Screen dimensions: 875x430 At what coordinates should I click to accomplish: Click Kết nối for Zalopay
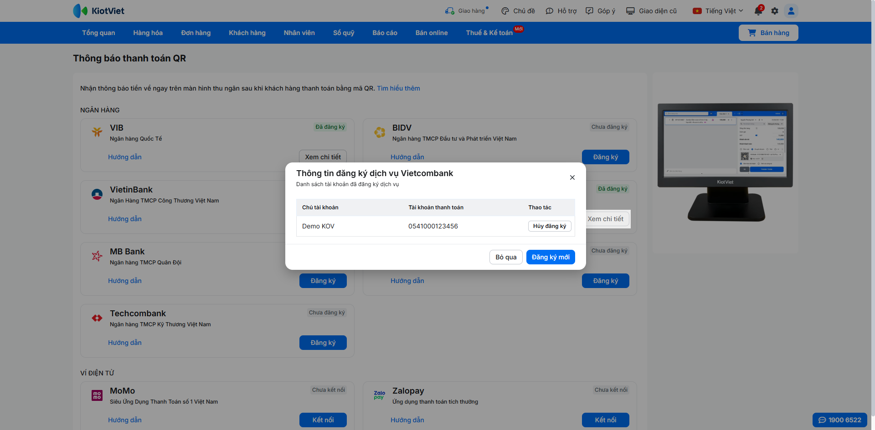click(606, 420)
